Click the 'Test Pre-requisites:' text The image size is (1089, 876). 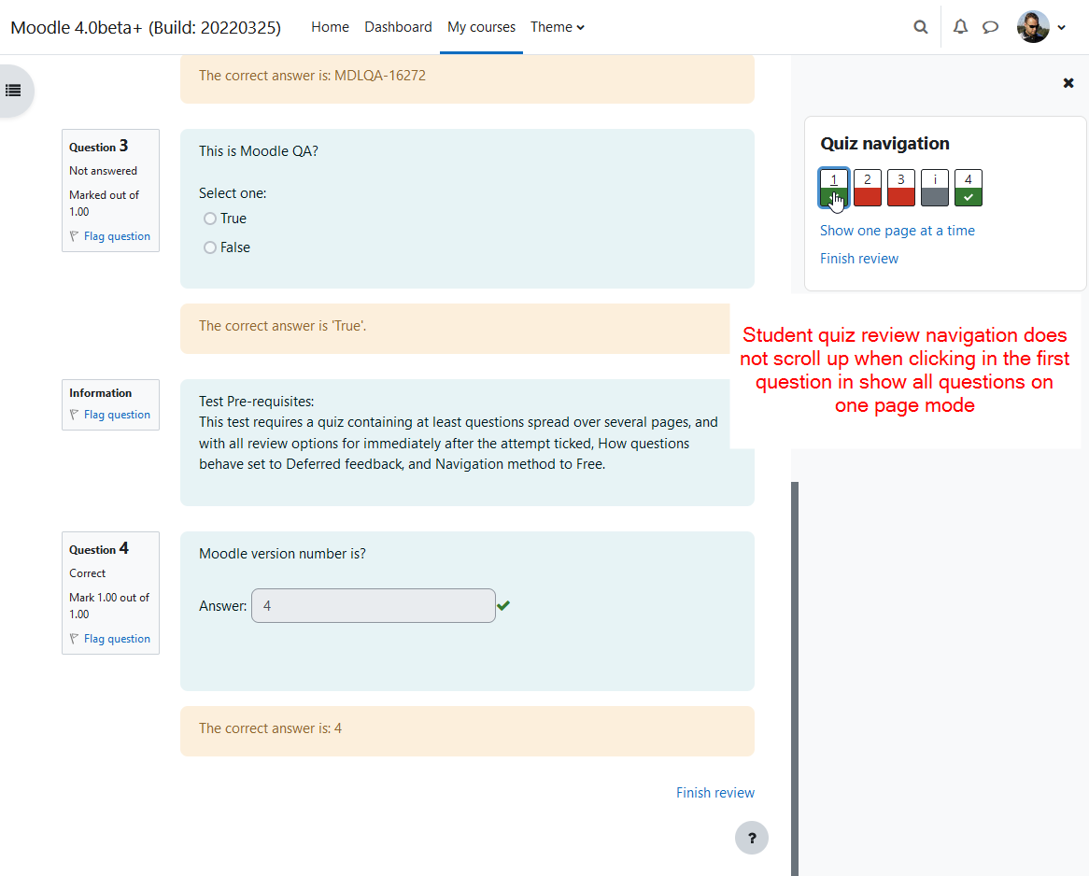pos(256,402)
